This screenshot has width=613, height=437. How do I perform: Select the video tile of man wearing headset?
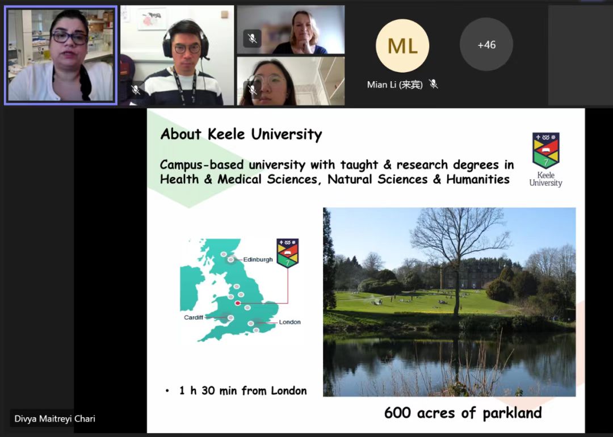pos(177,56)
